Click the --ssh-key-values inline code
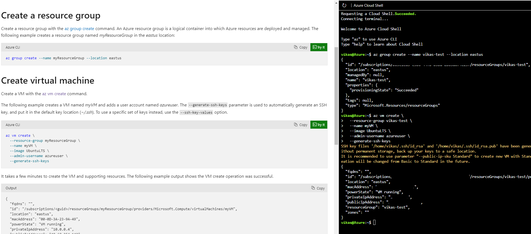 196,112
